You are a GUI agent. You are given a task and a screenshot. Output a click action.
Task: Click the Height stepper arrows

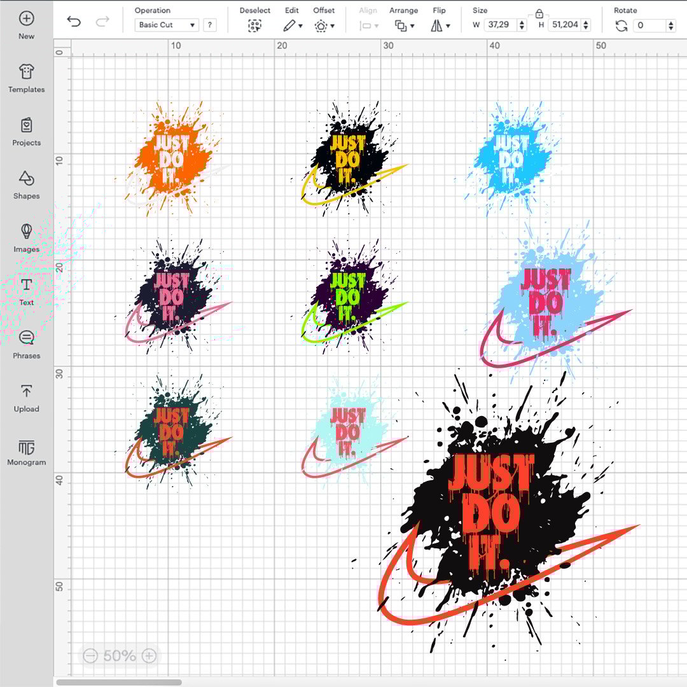(x=586, y=25)
